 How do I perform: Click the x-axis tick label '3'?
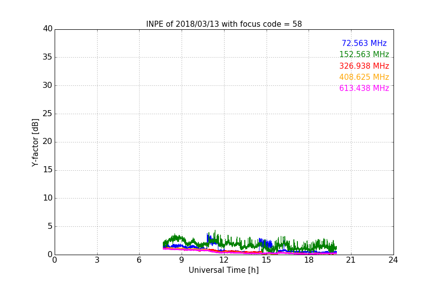97,260
